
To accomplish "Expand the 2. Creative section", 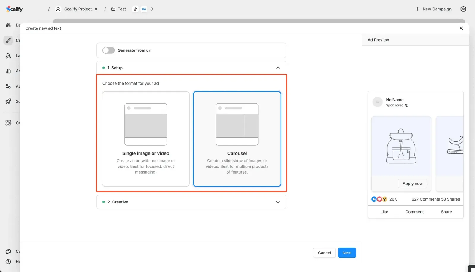I will [x=278, y=202].
